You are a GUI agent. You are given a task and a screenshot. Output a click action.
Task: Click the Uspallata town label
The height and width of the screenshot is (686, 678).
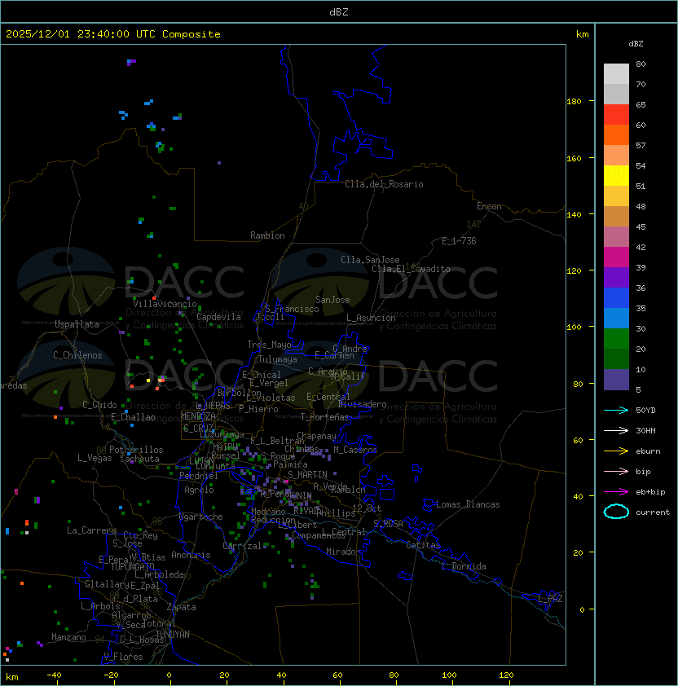point(77,324)
